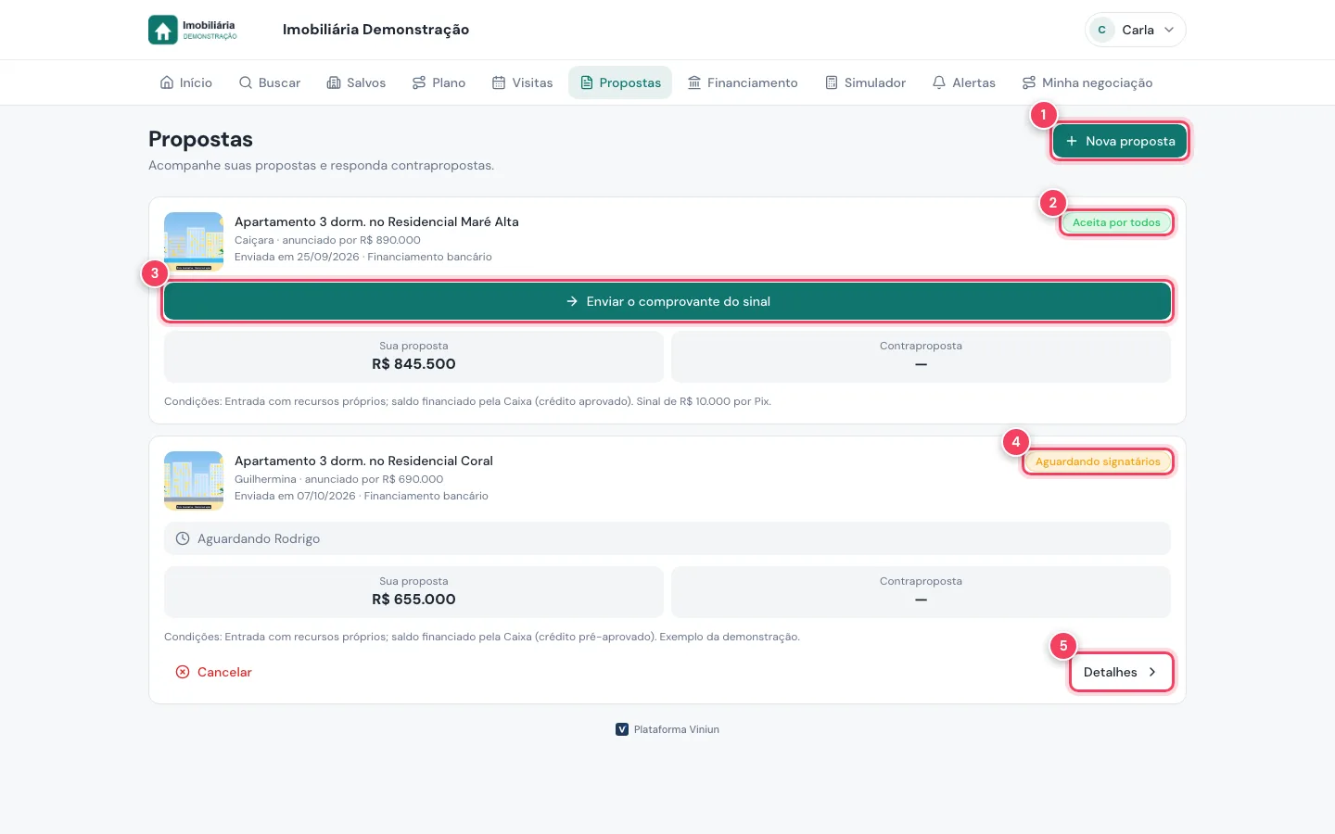Select the Propostas tab
Screen dimensions: 1335x834
coord(620,82)
